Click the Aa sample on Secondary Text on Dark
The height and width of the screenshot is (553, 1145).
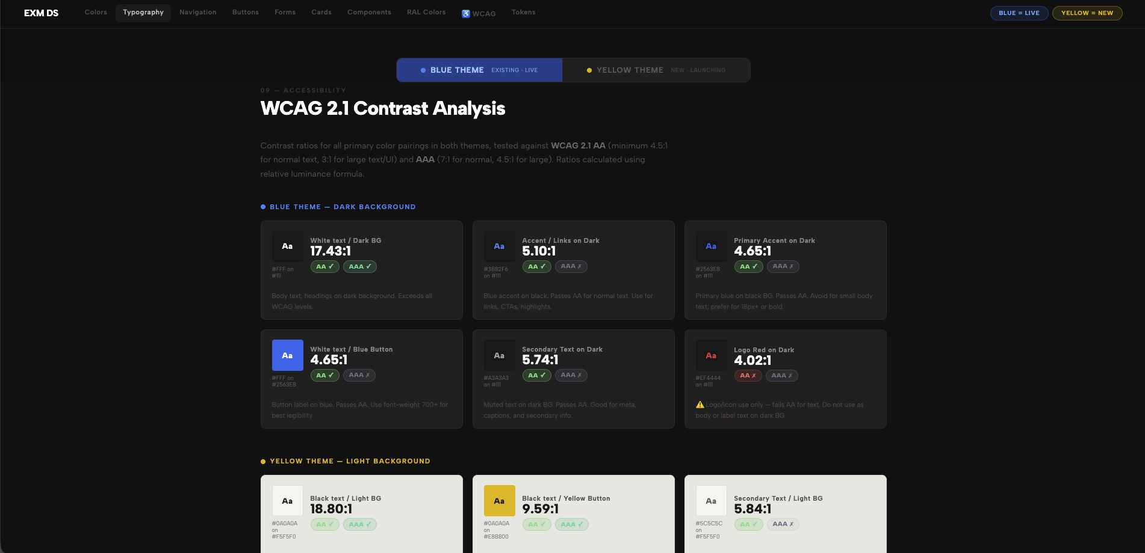(499, 355)
